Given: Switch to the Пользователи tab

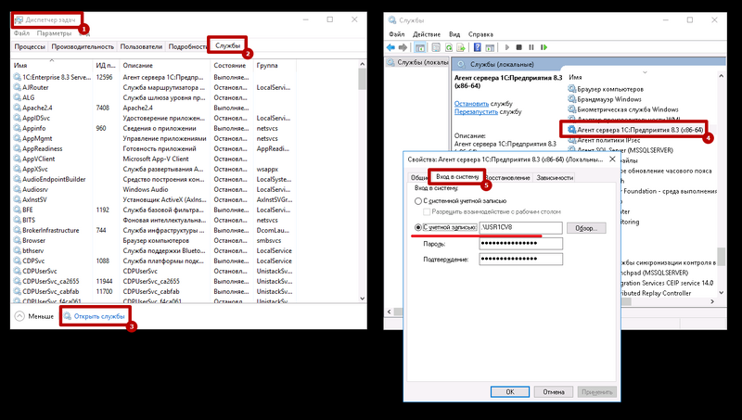Looking at the screenshot, I should [141, 46].
